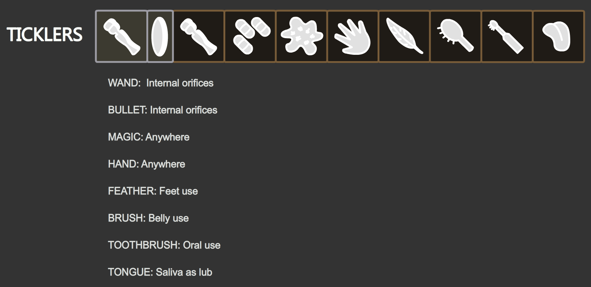Click the FEATHER: Feet use line
591x287 pixels.
click(153, 191)
